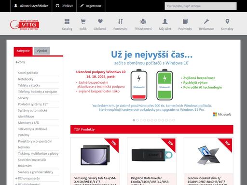Click the Microsoft logo in banner

(x=222, y=114)
